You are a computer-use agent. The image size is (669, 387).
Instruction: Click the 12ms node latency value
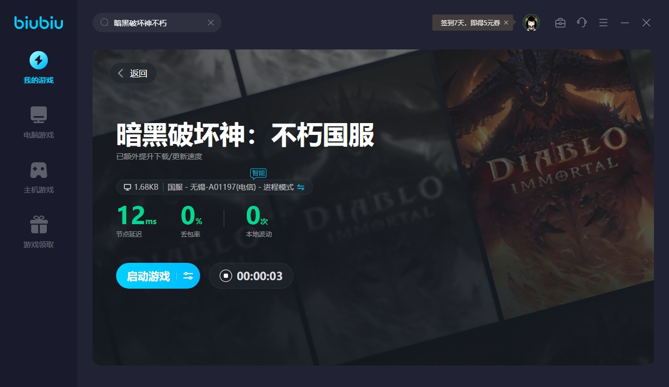click(137, 216)
